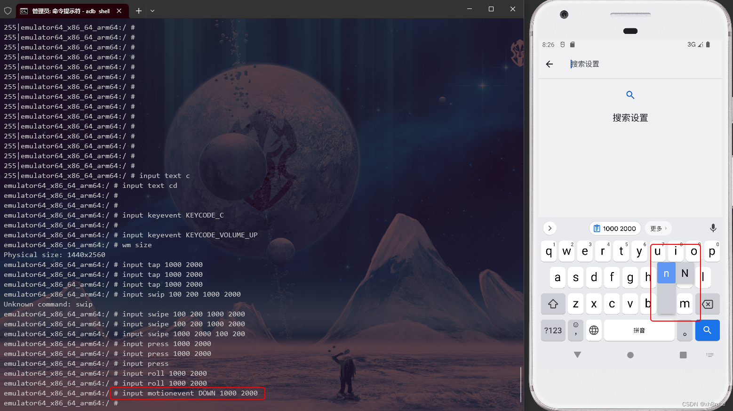Close the adb shell terminal tab
The height and width of the screenshot is (411, 733).
point(119,11)
